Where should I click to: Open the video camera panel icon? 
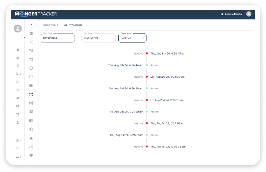(x=31, y=86)
